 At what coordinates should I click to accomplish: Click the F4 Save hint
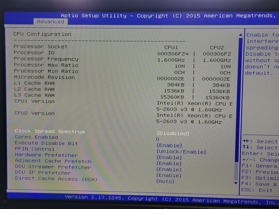click(259, 184)
